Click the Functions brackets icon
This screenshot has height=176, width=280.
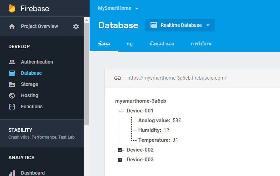(x=12, y=107)
